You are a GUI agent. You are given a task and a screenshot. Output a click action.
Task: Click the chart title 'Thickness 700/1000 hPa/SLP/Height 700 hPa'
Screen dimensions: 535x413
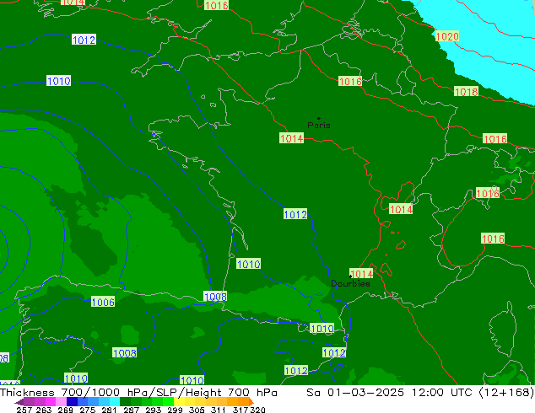click(138, 392)
